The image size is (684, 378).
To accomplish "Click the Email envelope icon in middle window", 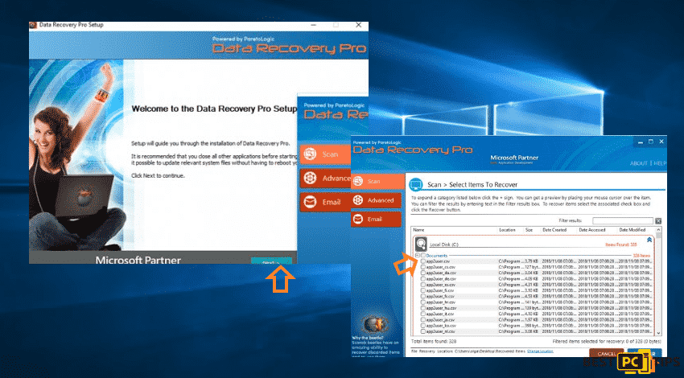I will [310, 202].
